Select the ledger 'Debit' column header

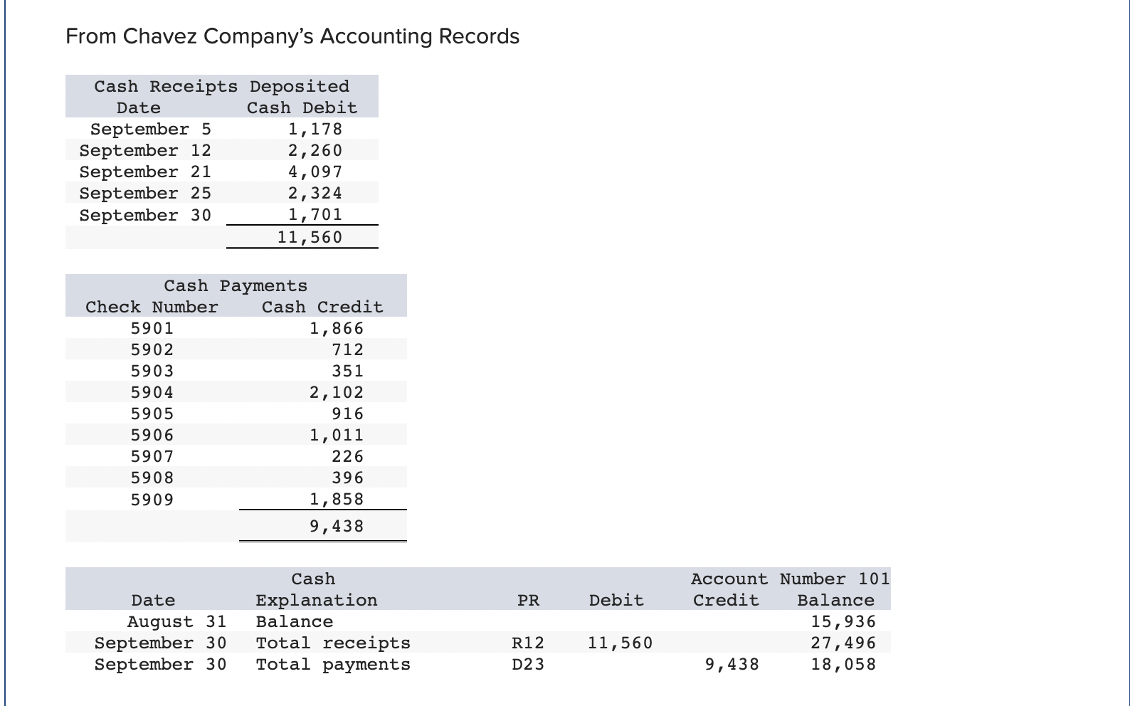616,600
